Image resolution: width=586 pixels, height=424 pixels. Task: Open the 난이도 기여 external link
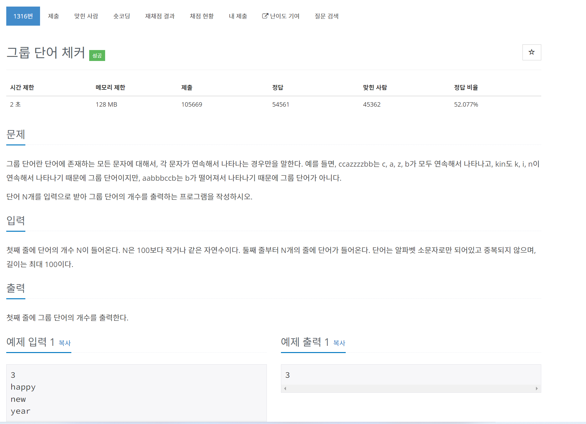[281, 16]
